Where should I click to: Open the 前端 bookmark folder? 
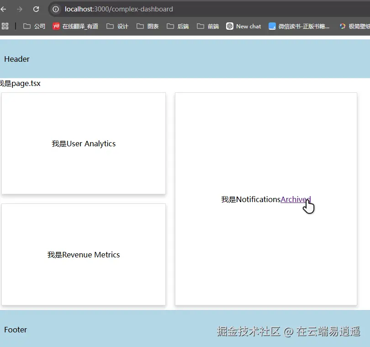click(208, 26)
